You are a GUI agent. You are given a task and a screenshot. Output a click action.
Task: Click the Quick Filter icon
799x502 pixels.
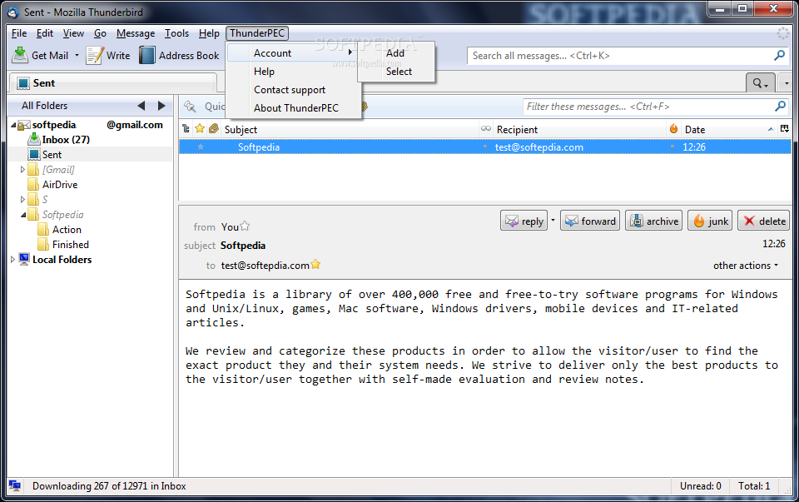pos(190,106)
